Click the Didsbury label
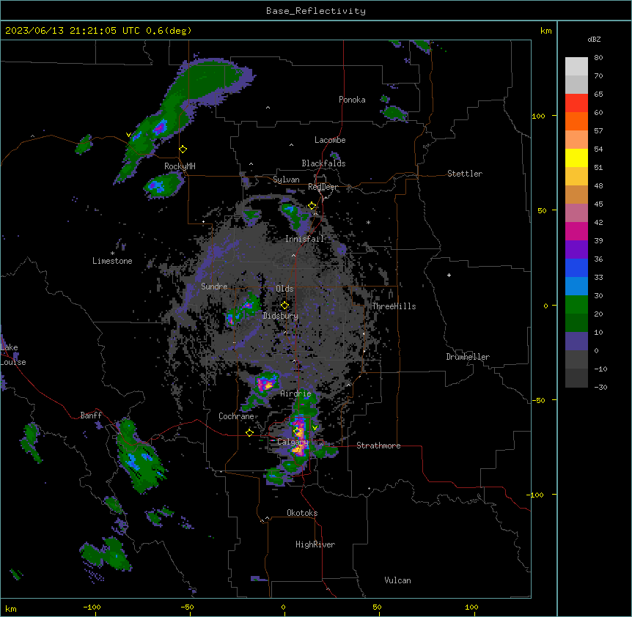The height and width of the screenshot is (617, 632). coord(280,316)
